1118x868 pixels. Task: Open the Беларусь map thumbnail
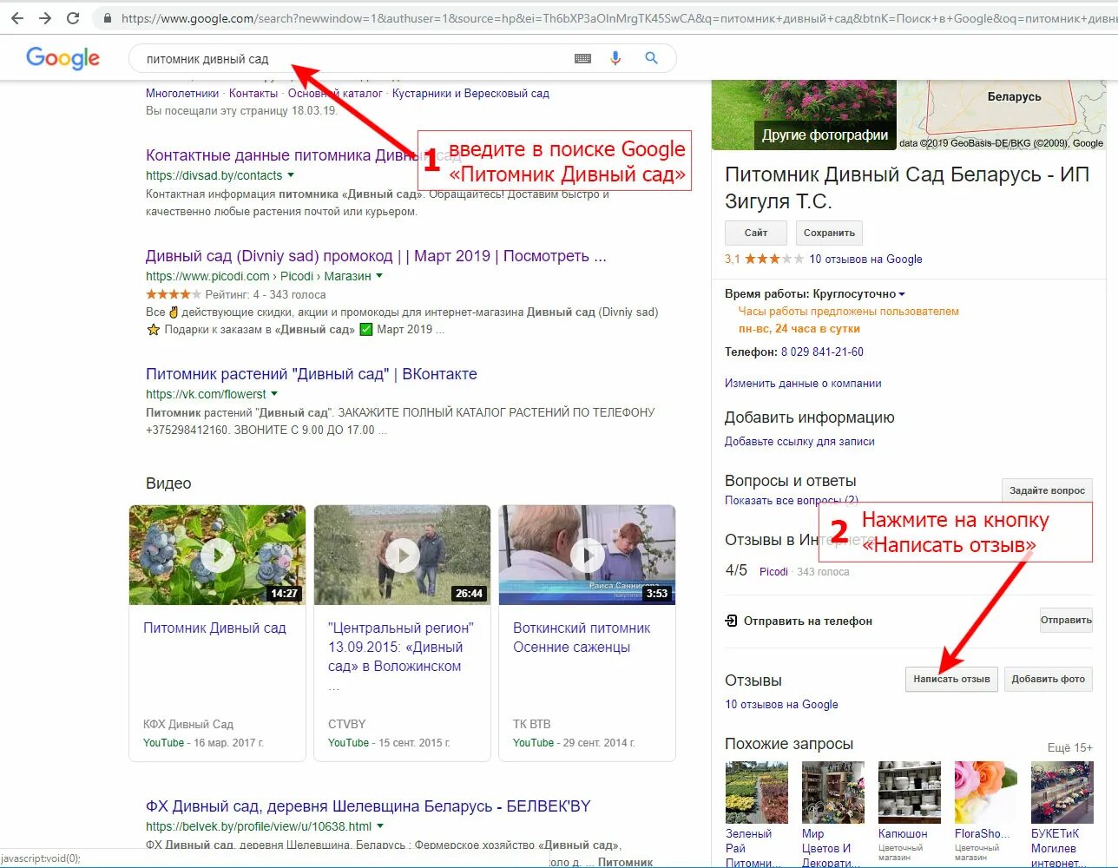tap(1003, 115)
